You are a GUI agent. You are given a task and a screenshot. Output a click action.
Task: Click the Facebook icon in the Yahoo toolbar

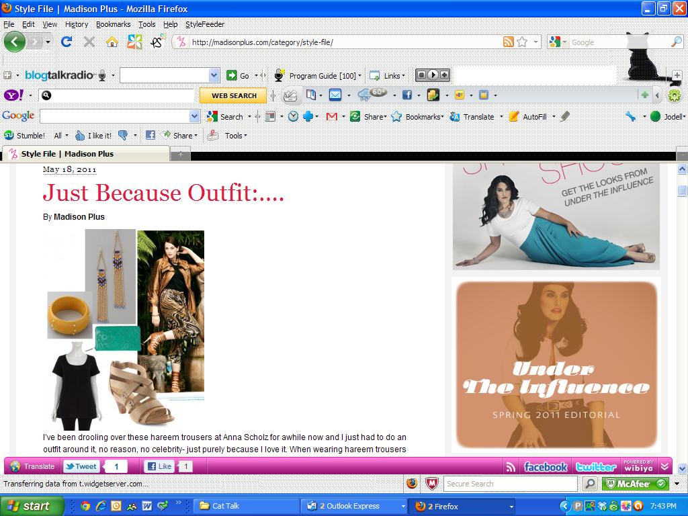[407, 95]
